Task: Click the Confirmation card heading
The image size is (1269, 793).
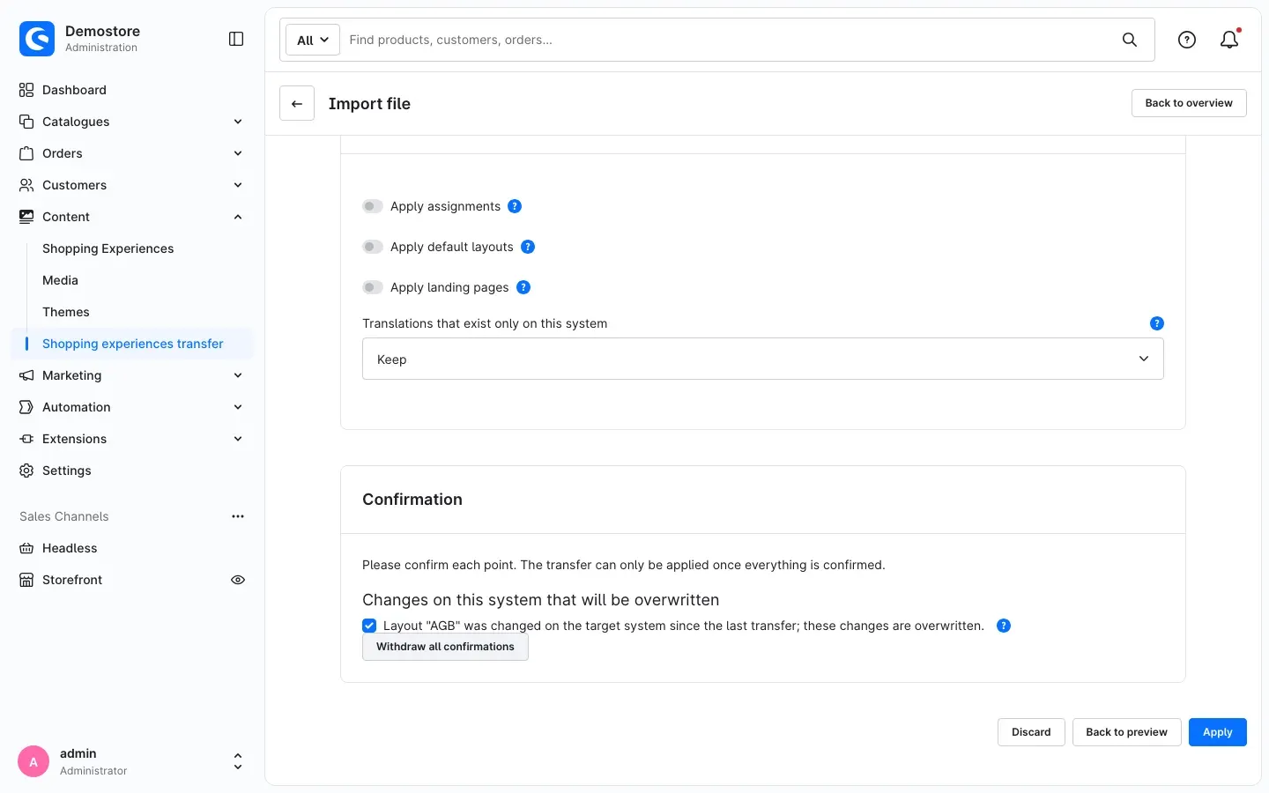Action: (412, 500)
